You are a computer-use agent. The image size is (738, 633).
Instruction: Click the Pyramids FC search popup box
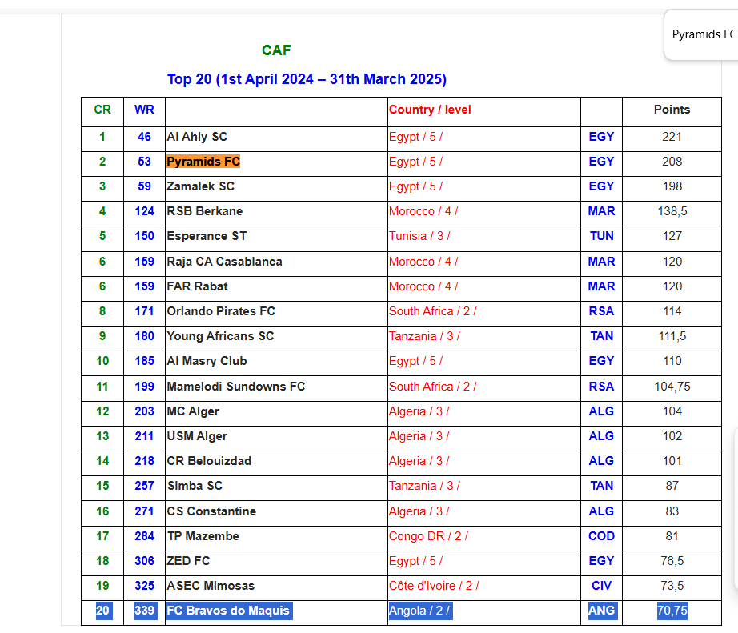(701, 34)
